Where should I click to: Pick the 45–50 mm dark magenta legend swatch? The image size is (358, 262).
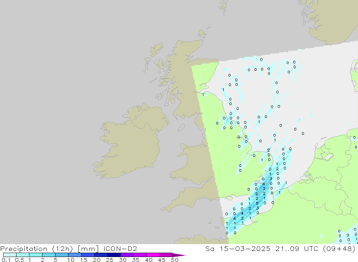coord(166,255)
